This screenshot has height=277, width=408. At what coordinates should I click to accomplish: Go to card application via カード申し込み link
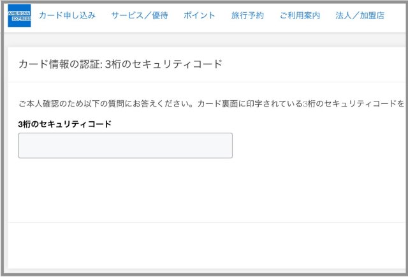pyautogui.click(x=67, y=15)
